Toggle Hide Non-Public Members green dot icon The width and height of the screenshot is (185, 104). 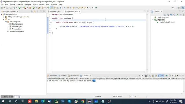(x=177, y=15)
